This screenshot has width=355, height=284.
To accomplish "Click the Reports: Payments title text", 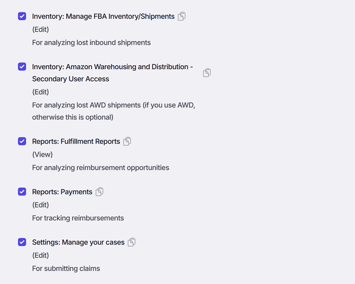I will [x=62, y=192].
